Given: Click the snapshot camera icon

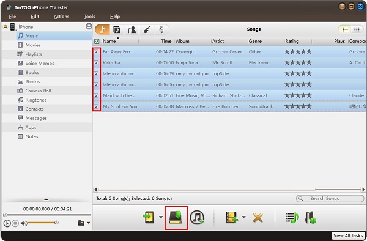Looking at the screenshot, I should pos(81,223).
